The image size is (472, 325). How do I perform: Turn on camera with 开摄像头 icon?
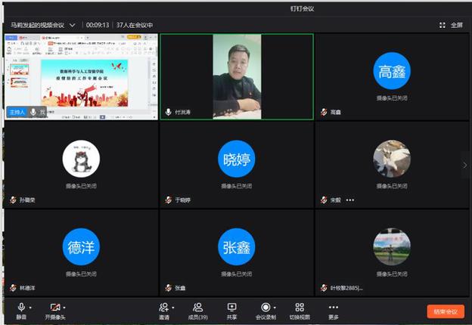pos(54,308)
